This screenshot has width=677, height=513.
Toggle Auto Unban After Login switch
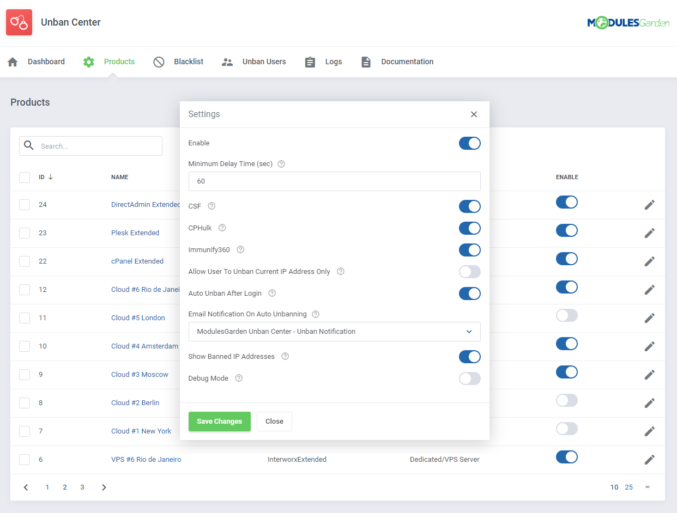470,294
